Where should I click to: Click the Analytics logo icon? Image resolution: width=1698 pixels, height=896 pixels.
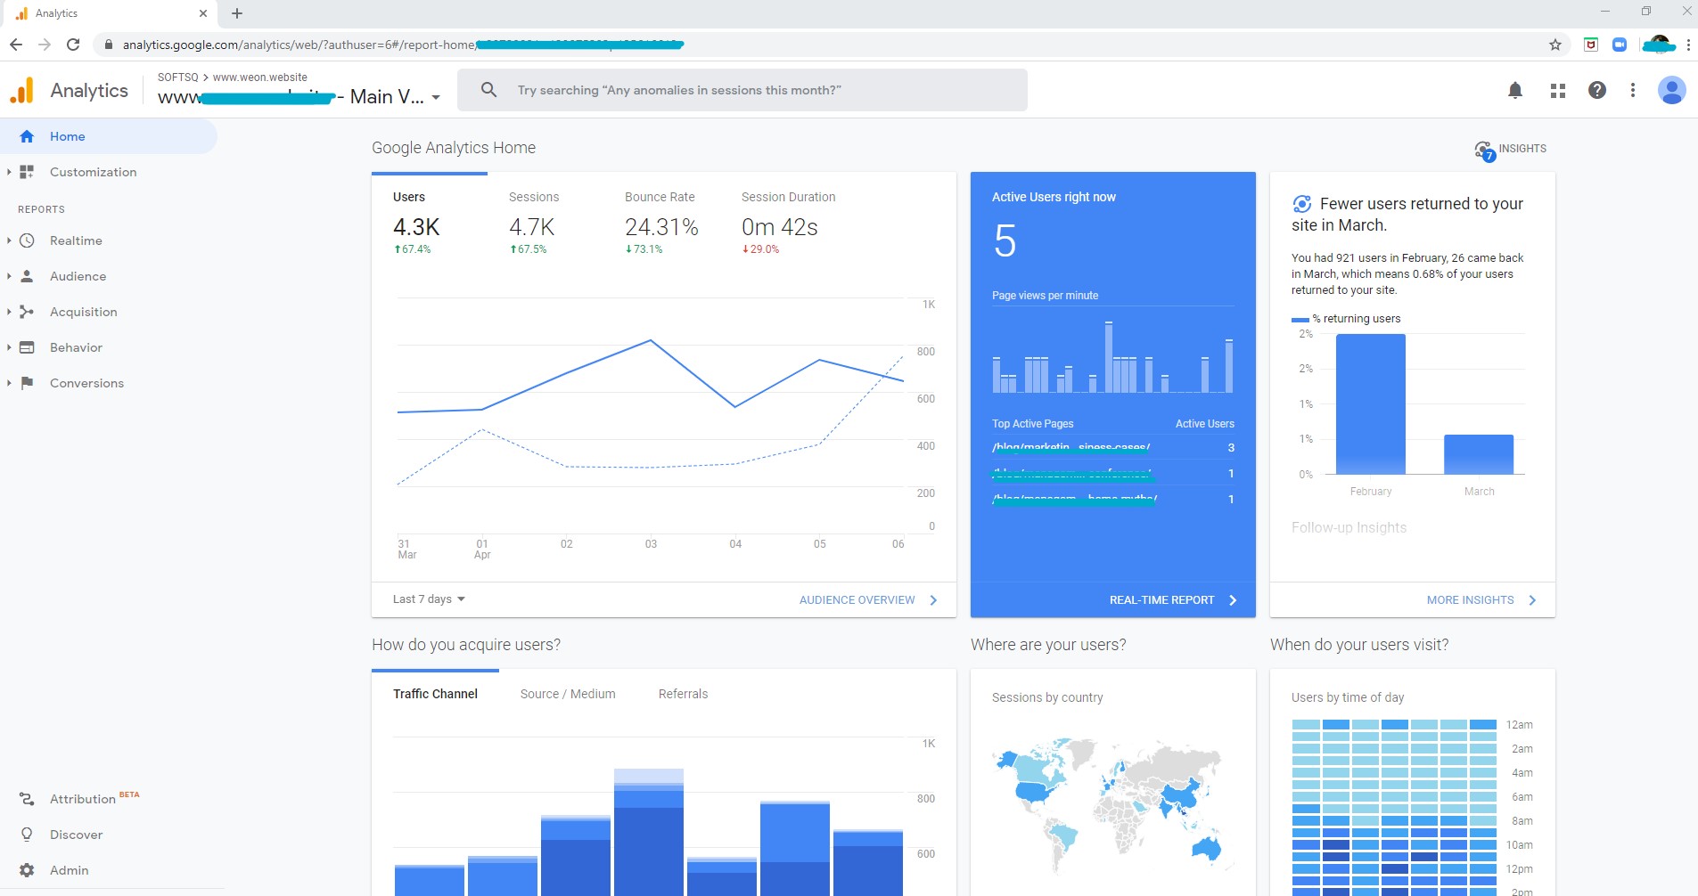pos(21,90)
